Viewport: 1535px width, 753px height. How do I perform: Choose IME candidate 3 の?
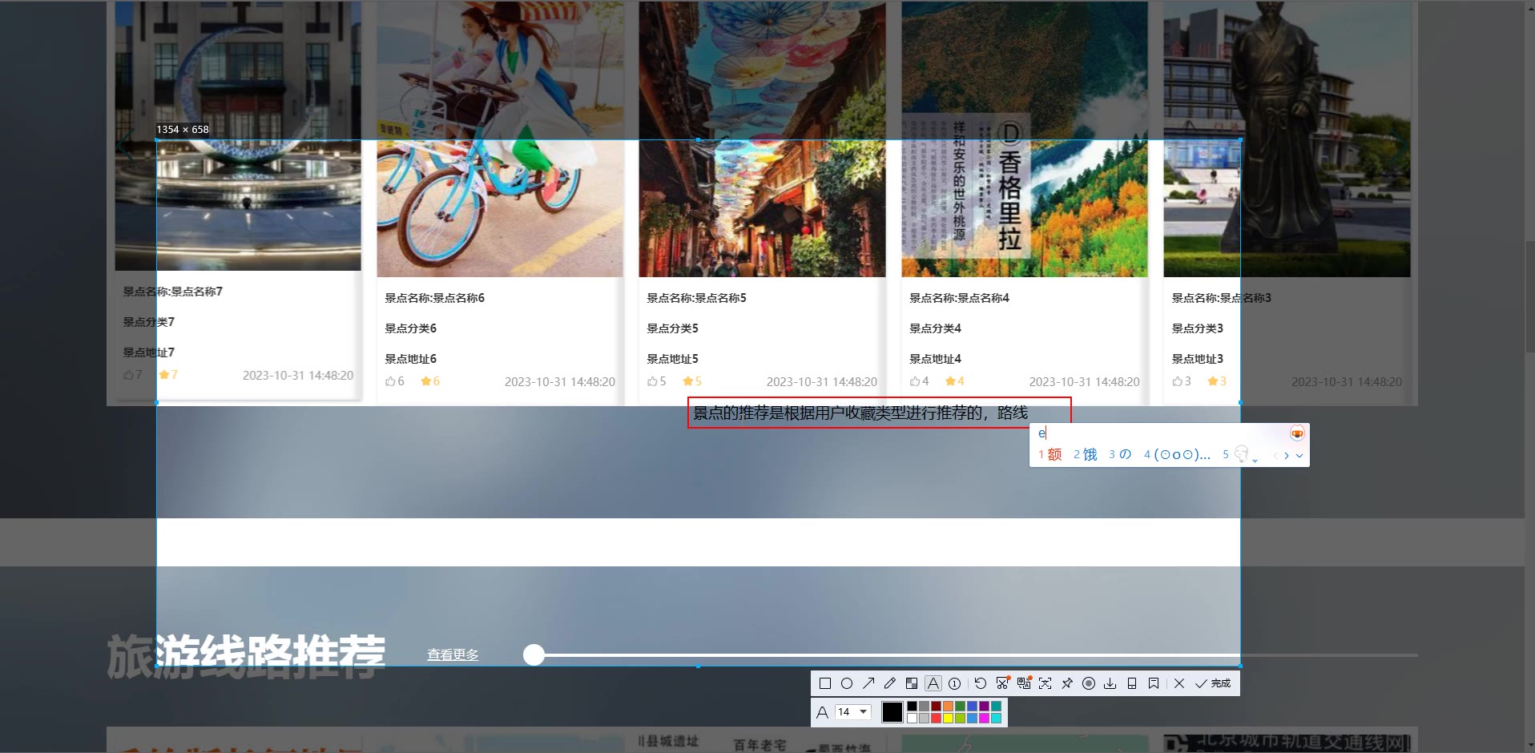1120,454
